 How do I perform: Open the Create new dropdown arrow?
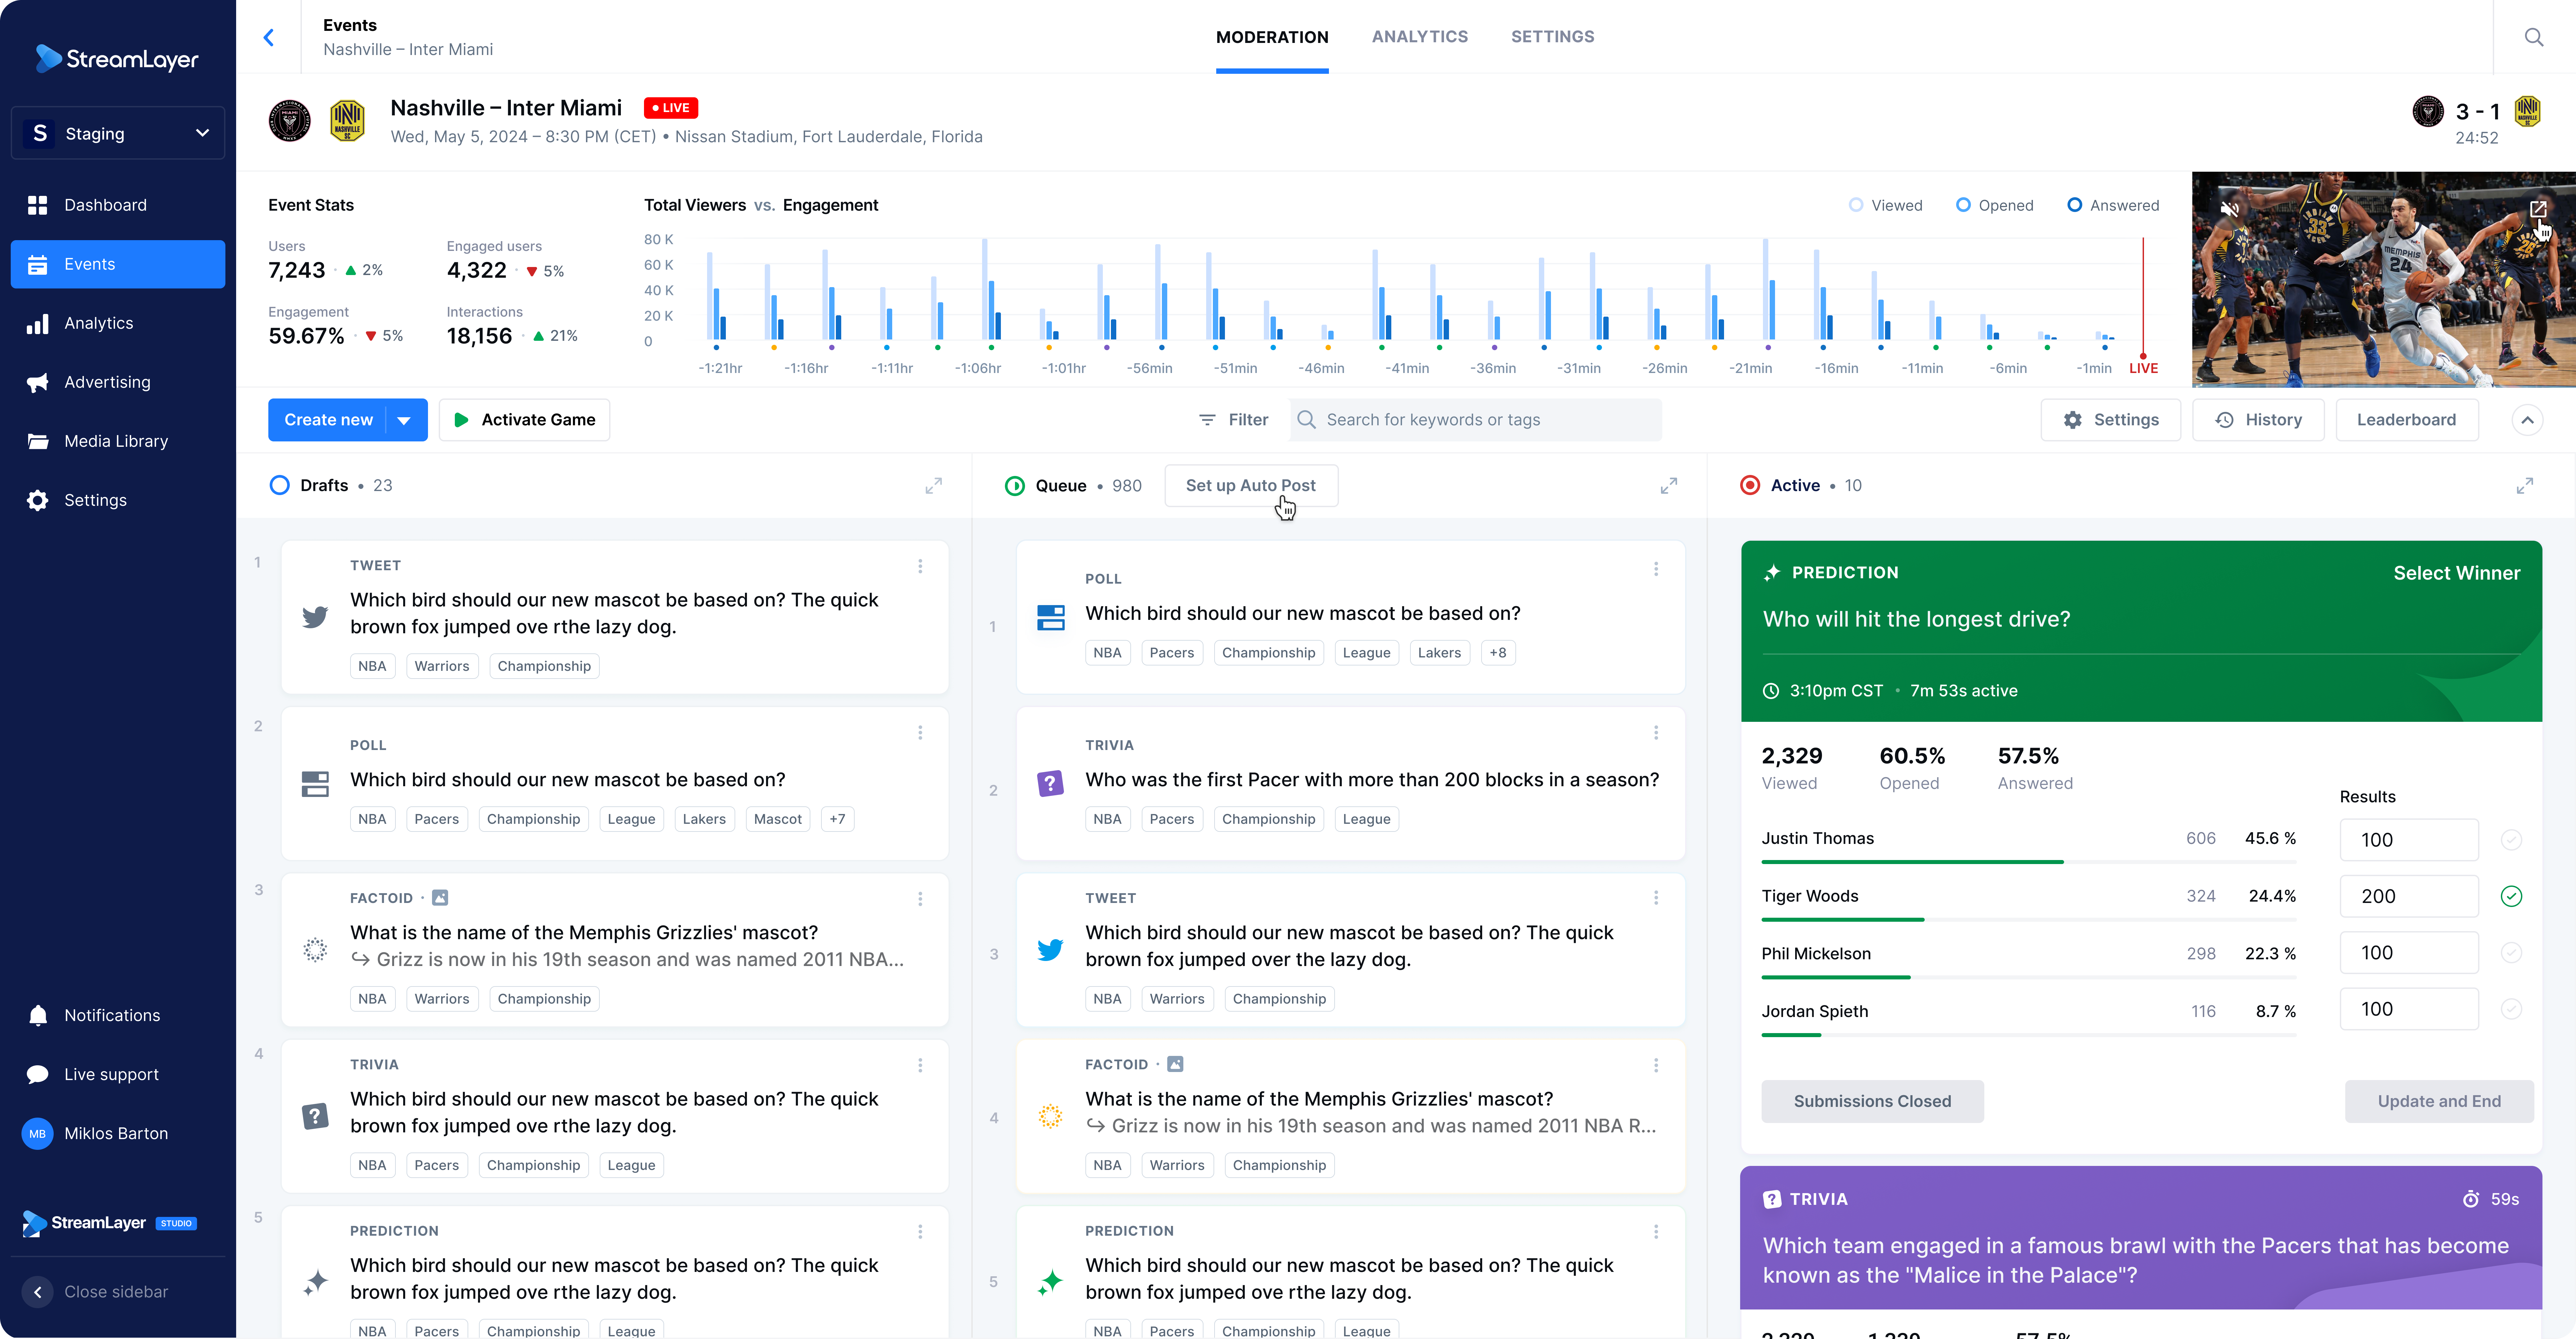click(x=404, y=420)
